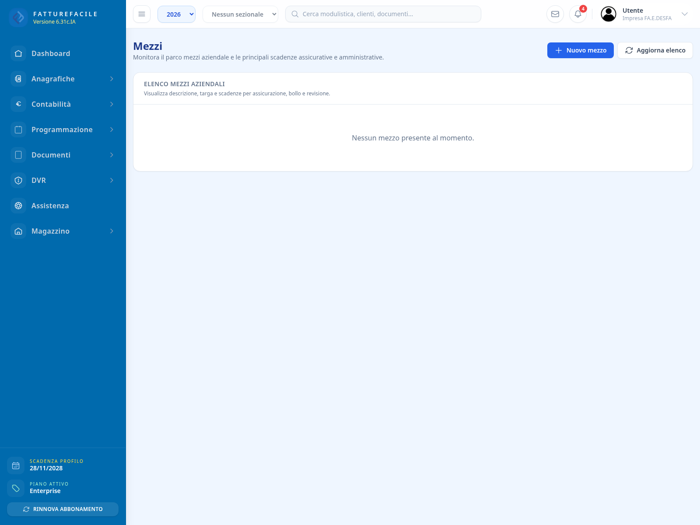This screenshot has height=525, width=700.
Task: Click the FattureFacile logo icon
Action: 18,17
